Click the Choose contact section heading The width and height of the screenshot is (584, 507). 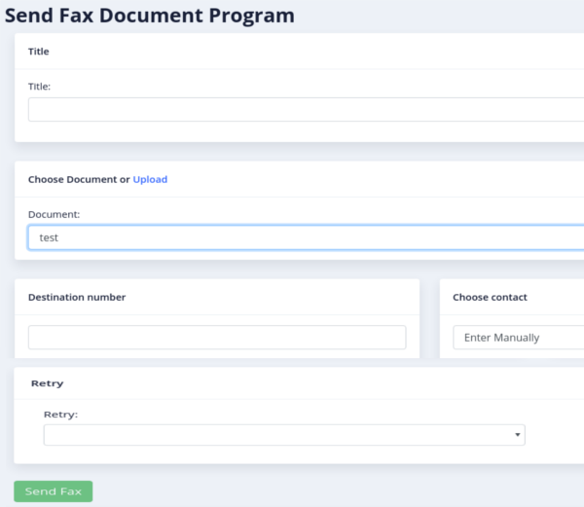[x=490, y=297]
